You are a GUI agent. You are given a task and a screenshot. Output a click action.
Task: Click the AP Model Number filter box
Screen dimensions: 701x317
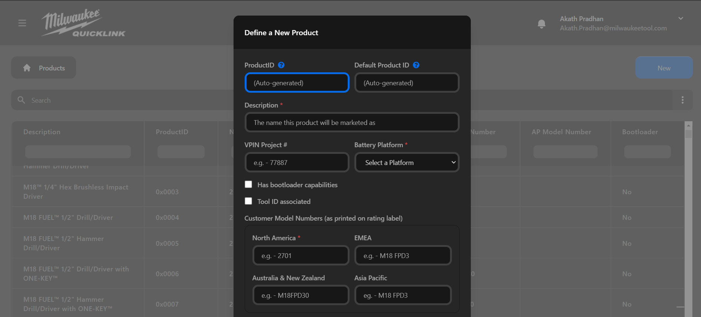(x=565, y=152)
